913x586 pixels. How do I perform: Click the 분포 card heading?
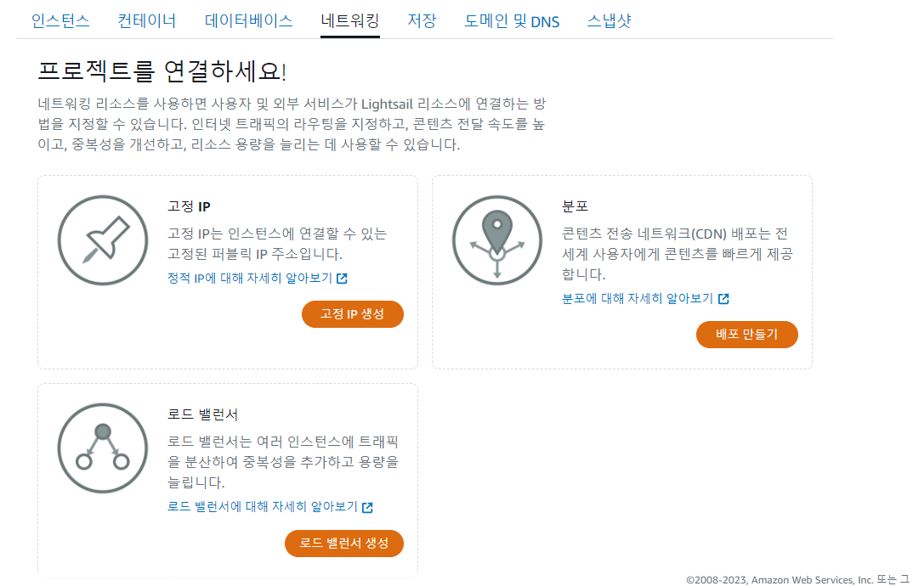pyautogui.click(x=576, y=206)
